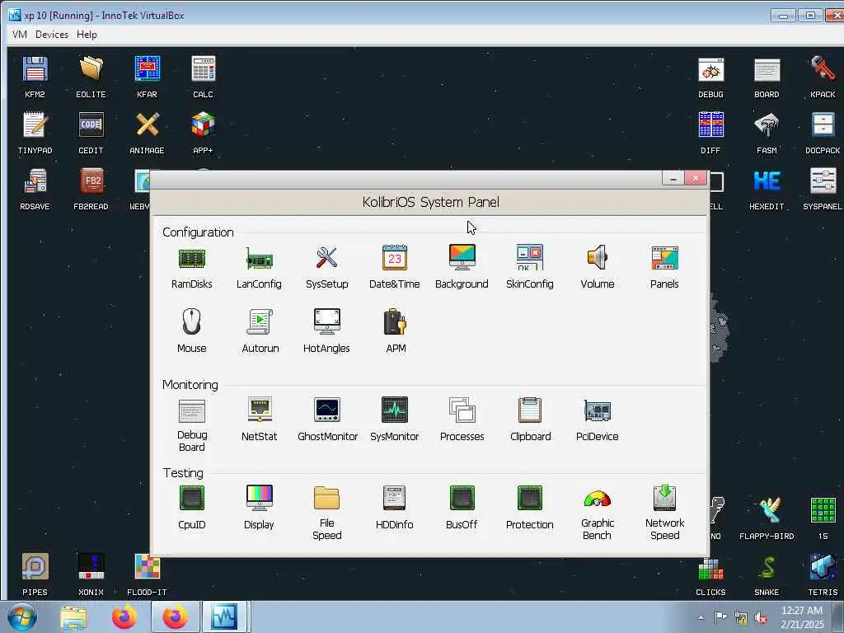This screenshot has width=844, height=633.
Task: Open the HEXEDIT desktop icon
Action: coord(767,190)
